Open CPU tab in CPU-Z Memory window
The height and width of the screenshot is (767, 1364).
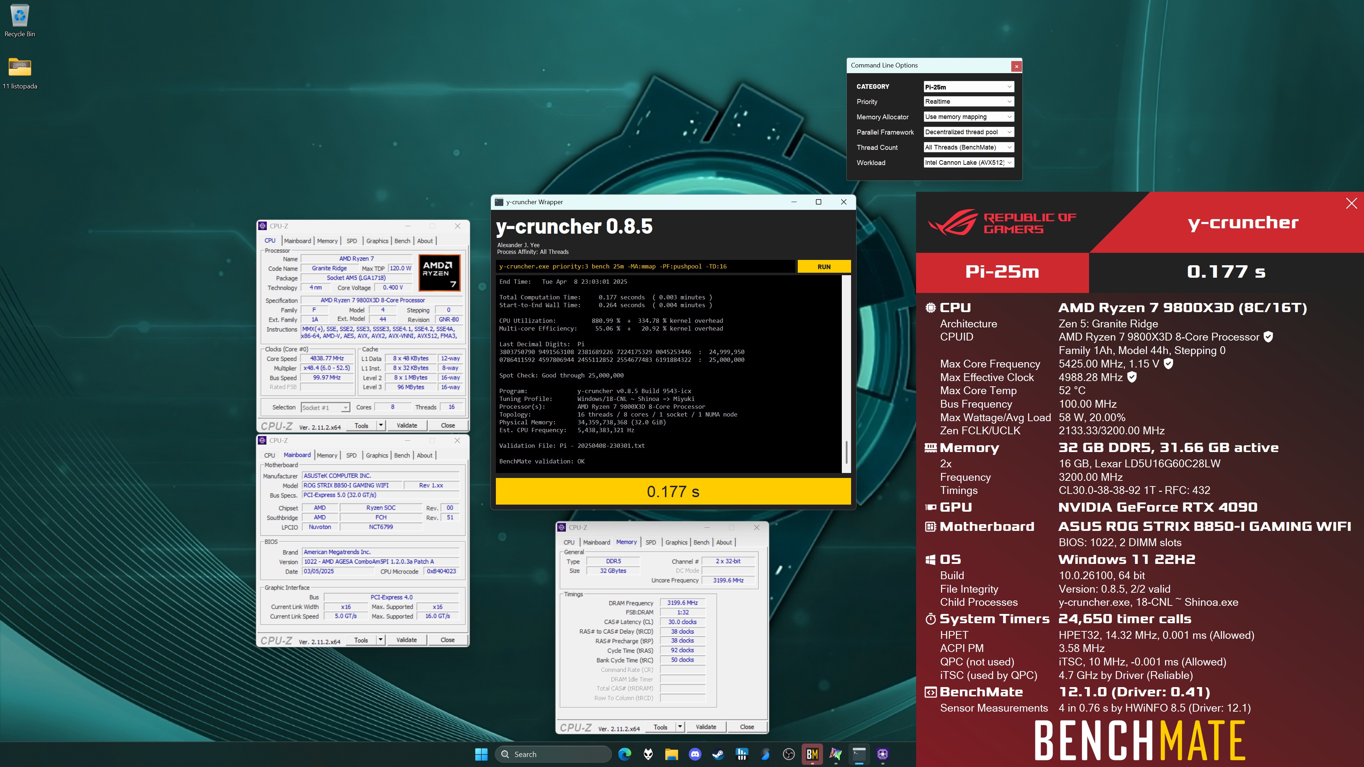pos(569,543)
